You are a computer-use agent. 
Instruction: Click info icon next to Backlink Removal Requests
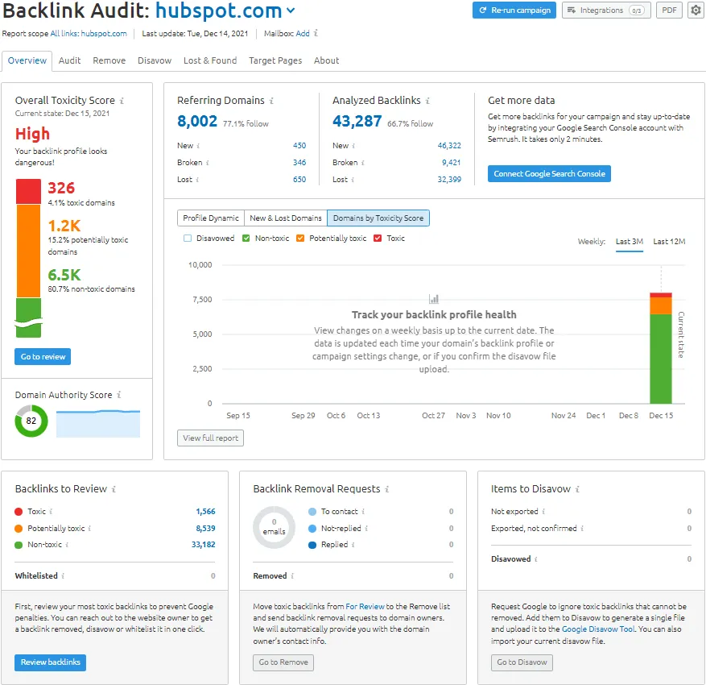coord(386,489)
